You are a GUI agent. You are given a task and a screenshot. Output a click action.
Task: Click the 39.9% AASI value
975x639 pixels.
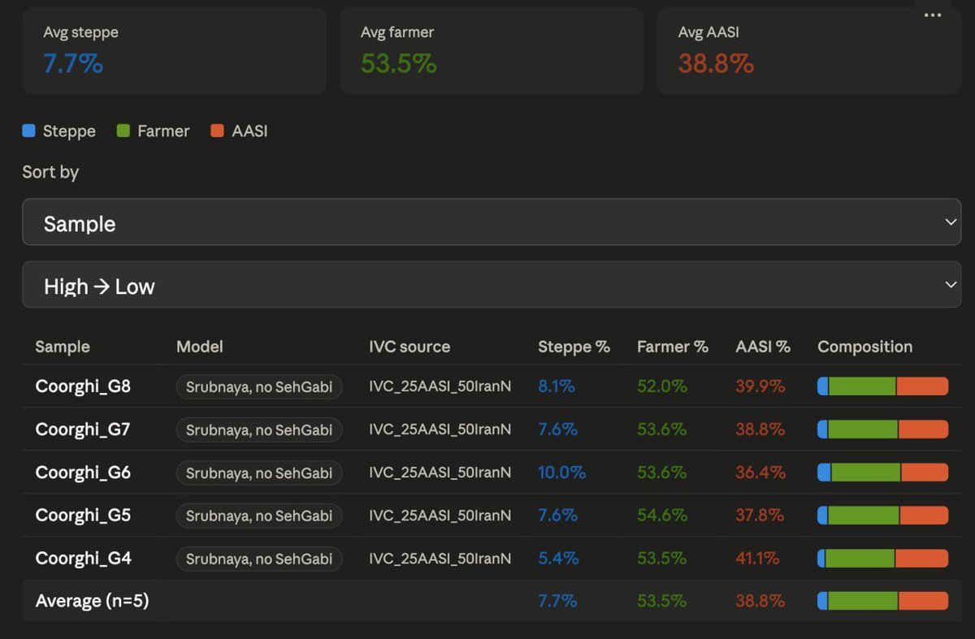point(760,386)
